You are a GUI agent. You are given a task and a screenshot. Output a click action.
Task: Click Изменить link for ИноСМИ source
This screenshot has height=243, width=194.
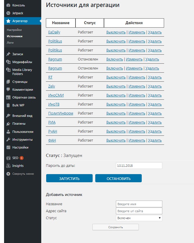[x=137, y=95]
